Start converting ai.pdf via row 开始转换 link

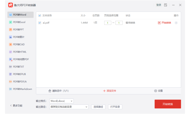click(166, 23)
